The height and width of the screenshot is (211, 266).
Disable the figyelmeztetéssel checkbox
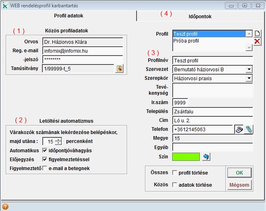click(45, 159)
